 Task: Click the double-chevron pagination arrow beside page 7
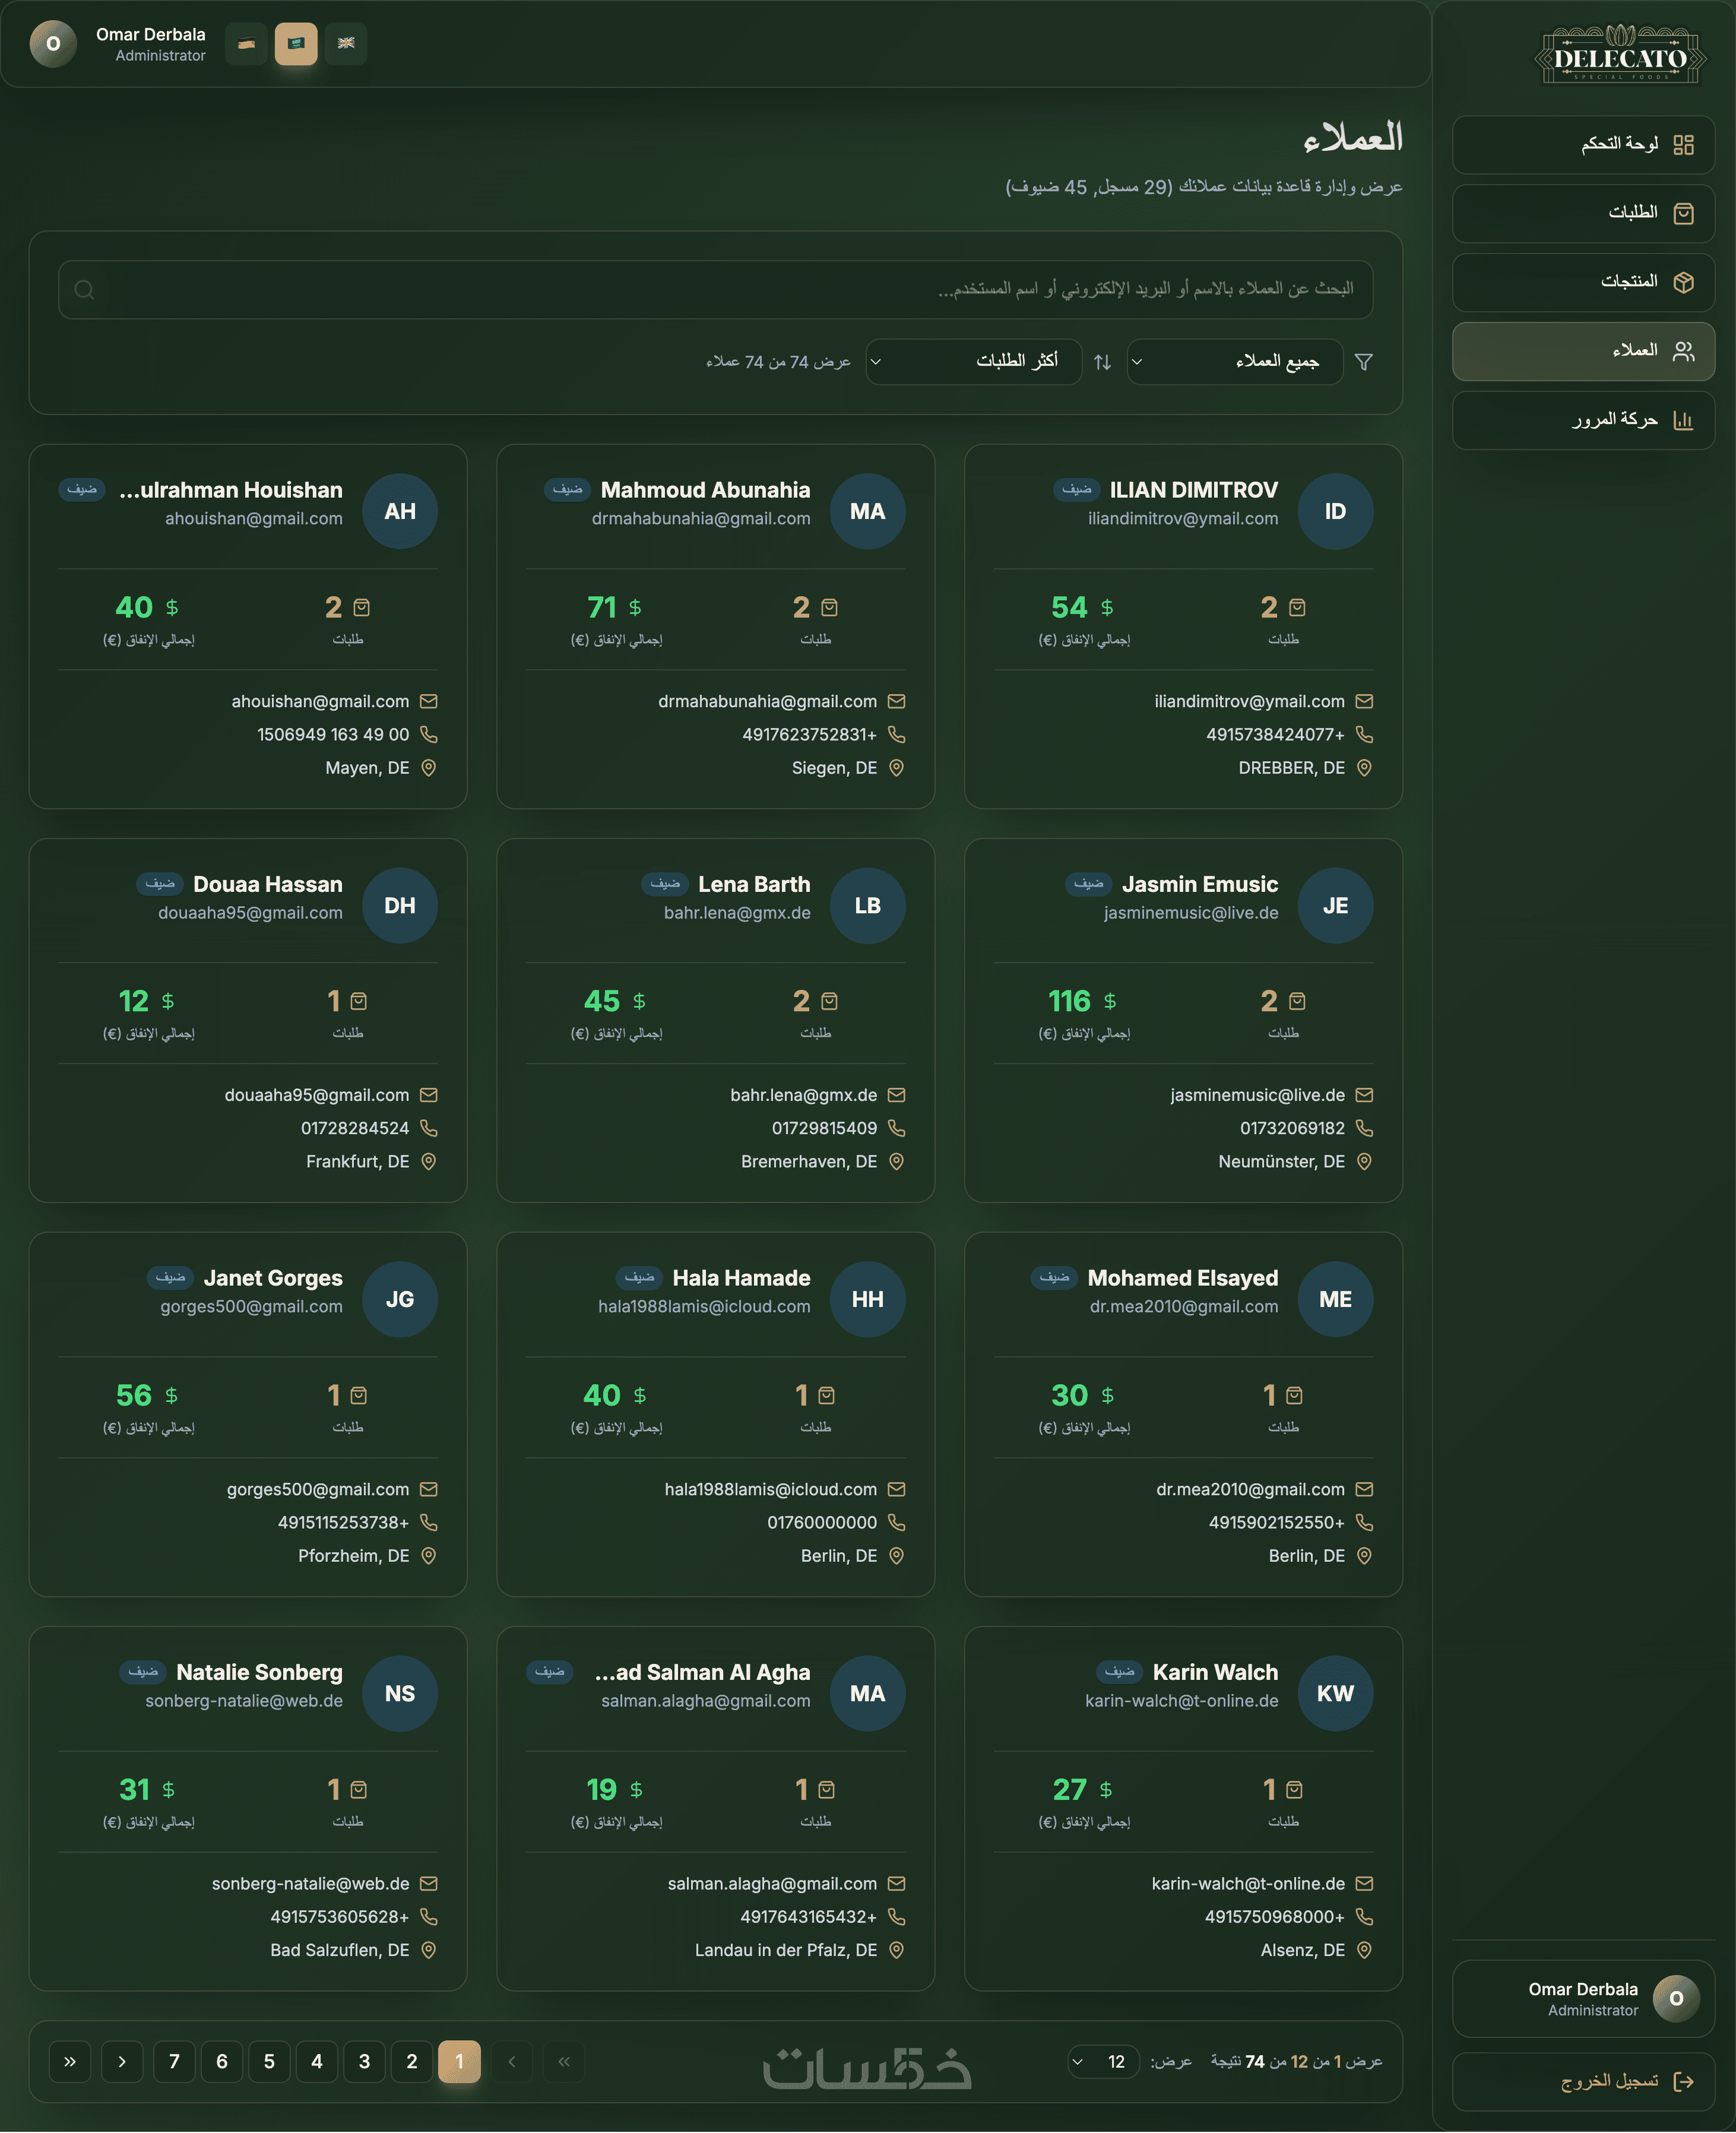(x=70, y=2061)
